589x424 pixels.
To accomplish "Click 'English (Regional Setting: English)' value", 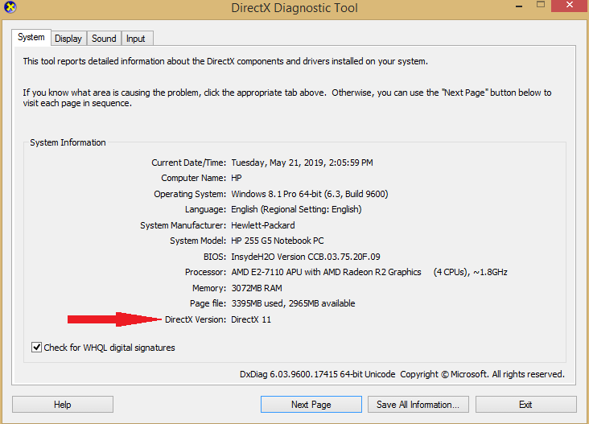I will tap(296, 209).
